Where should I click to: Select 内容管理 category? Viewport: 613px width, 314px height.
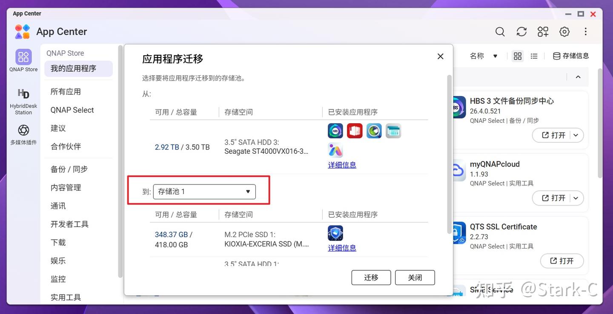click(66, 187)
